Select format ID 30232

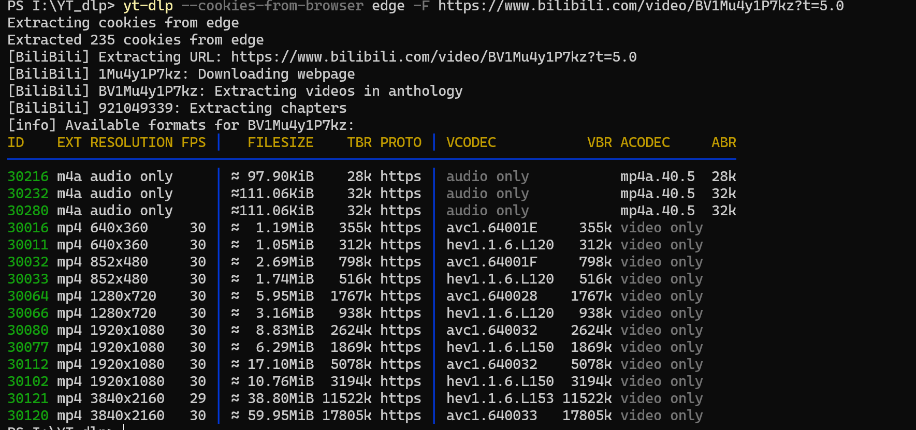[28, 194]
